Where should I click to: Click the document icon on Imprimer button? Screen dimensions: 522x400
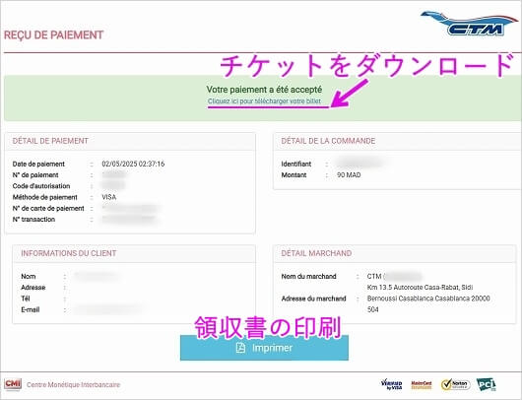pos(240,348)
